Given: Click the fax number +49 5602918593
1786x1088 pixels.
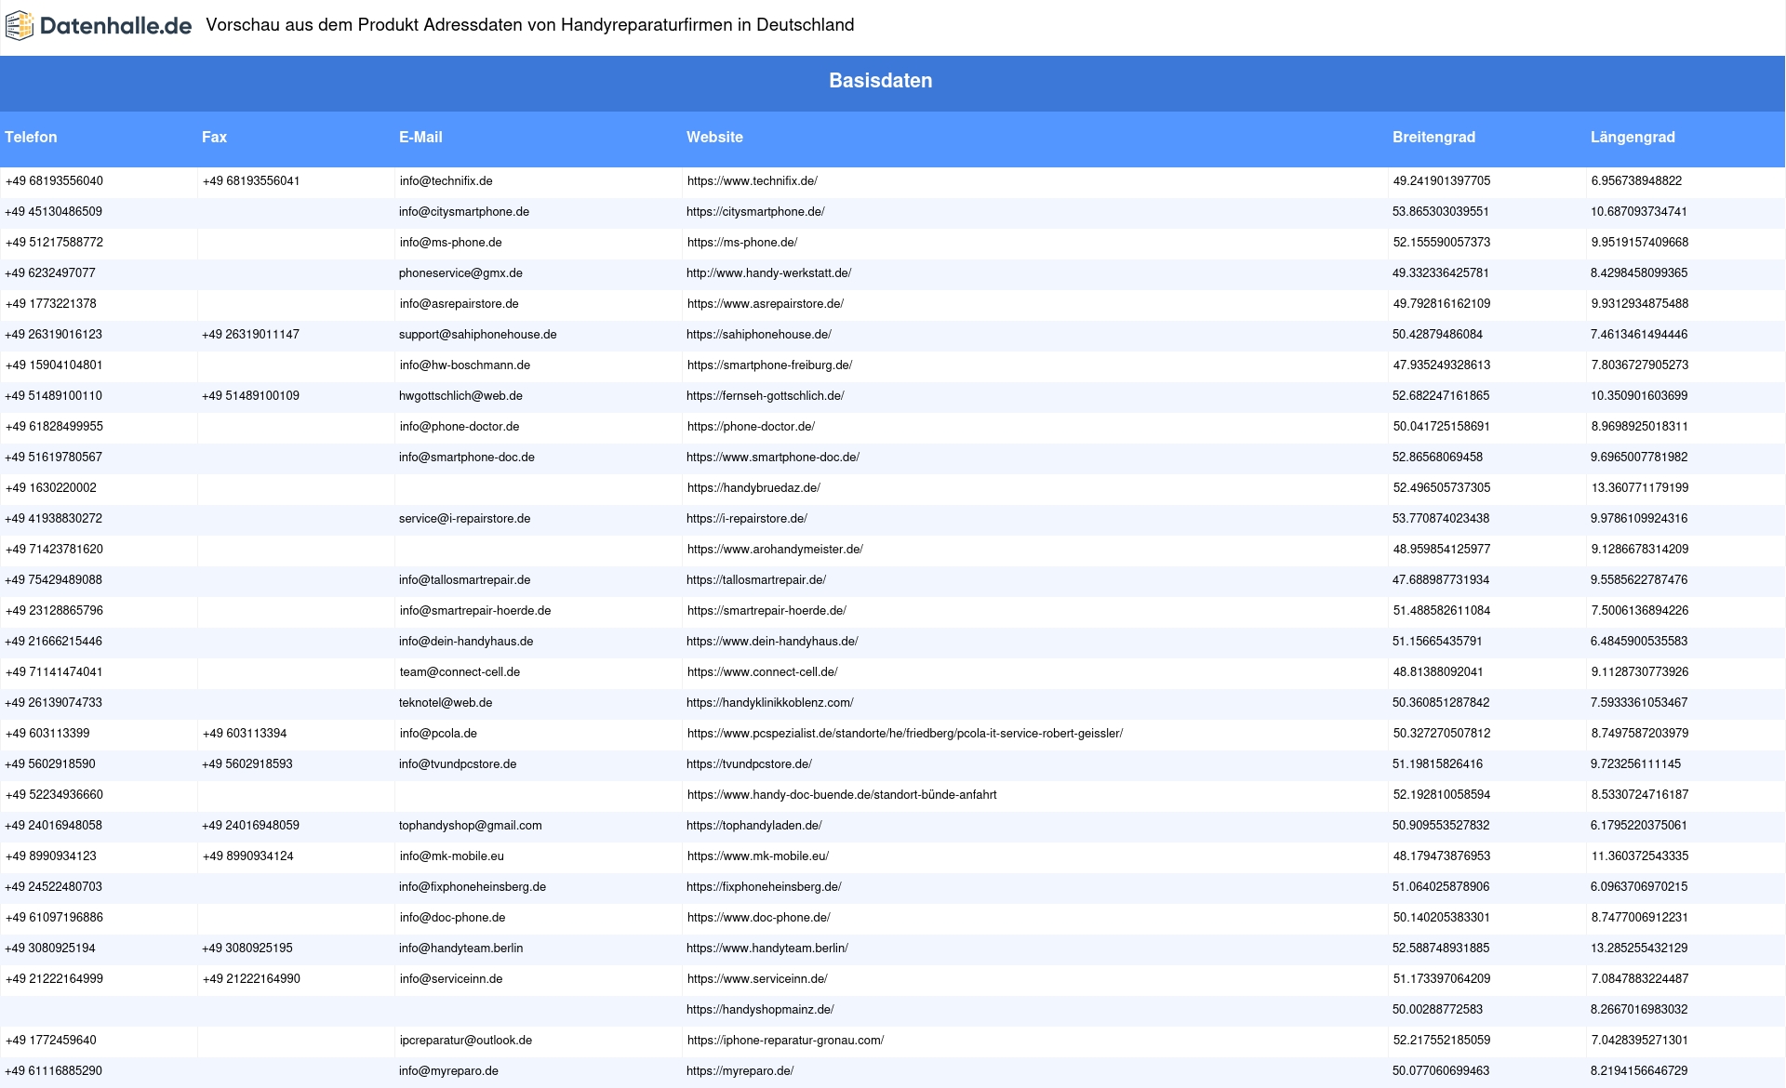Looking at the screenshot, I should [247, 764].
